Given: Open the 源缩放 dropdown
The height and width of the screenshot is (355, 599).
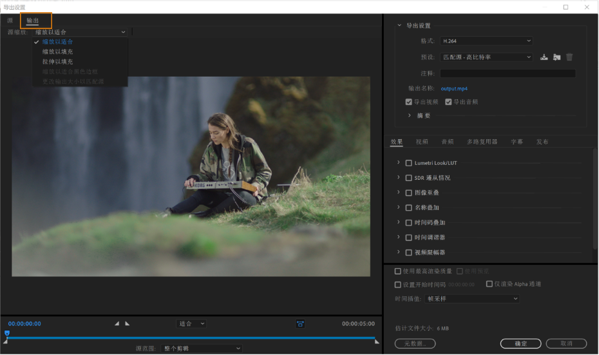Looking at the screenshot, I should 80,32.
